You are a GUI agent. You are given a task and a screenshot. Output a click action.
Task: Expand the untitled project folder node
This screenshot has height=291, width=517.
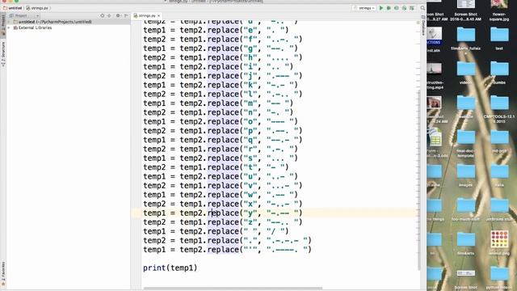pos(9,22)
